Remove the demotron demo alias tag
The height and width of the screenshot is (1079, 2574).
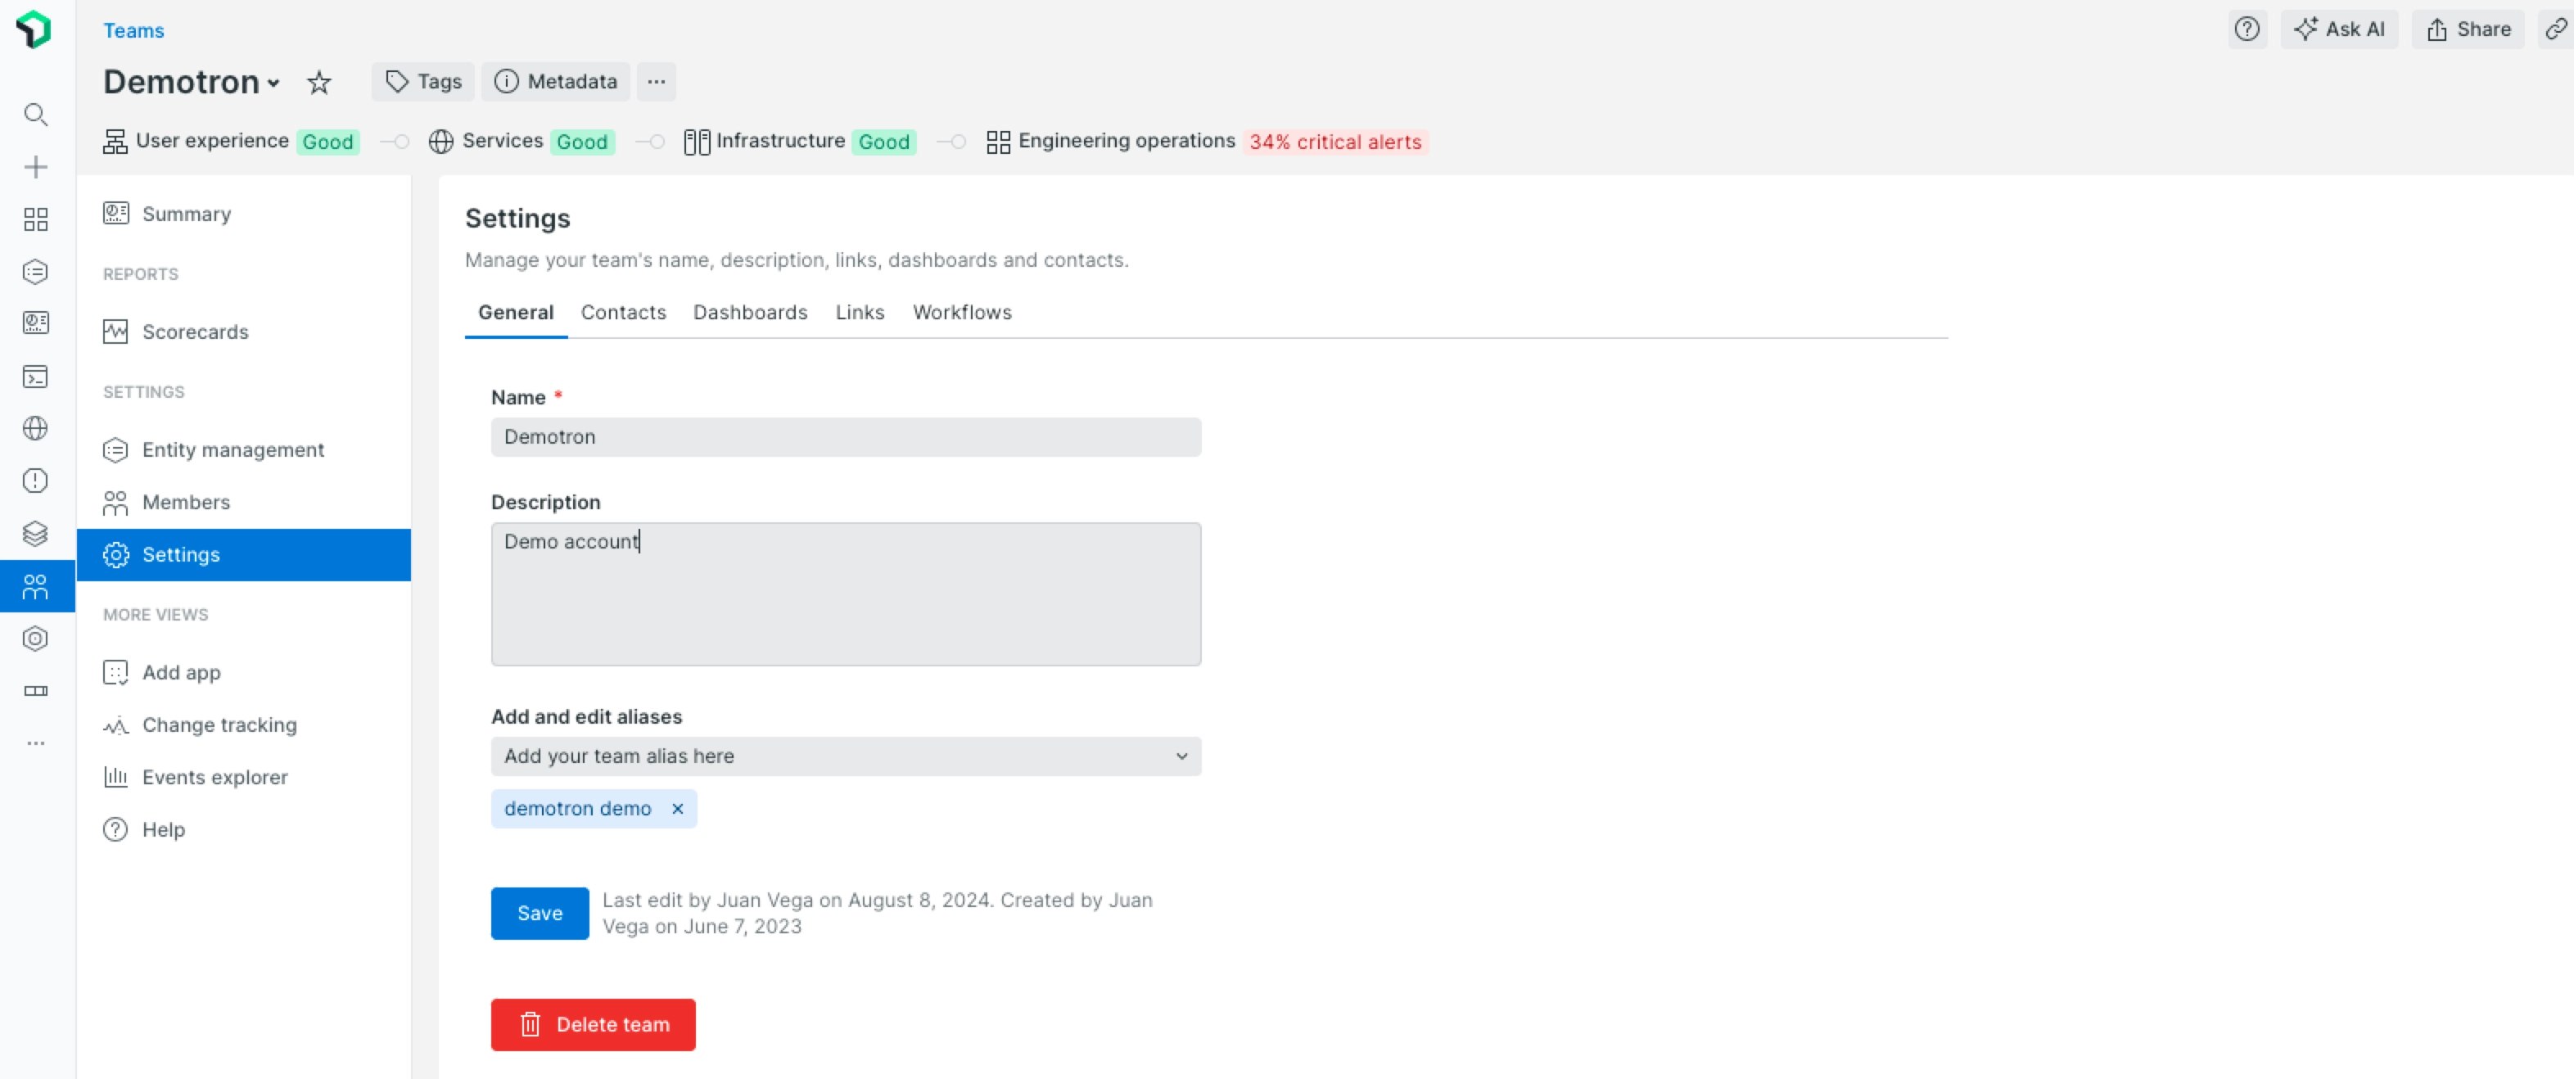pos(677,808)
